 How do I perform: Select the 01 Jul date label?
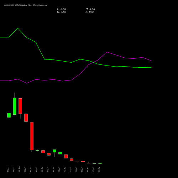click(x=25, y=170)
